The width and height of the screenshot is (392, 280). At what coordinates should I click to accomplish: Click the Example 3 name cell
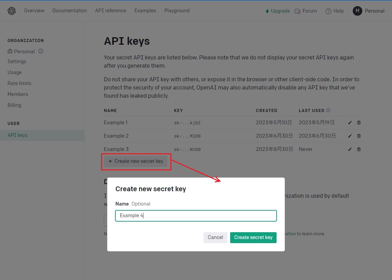[x=116, y=149]
